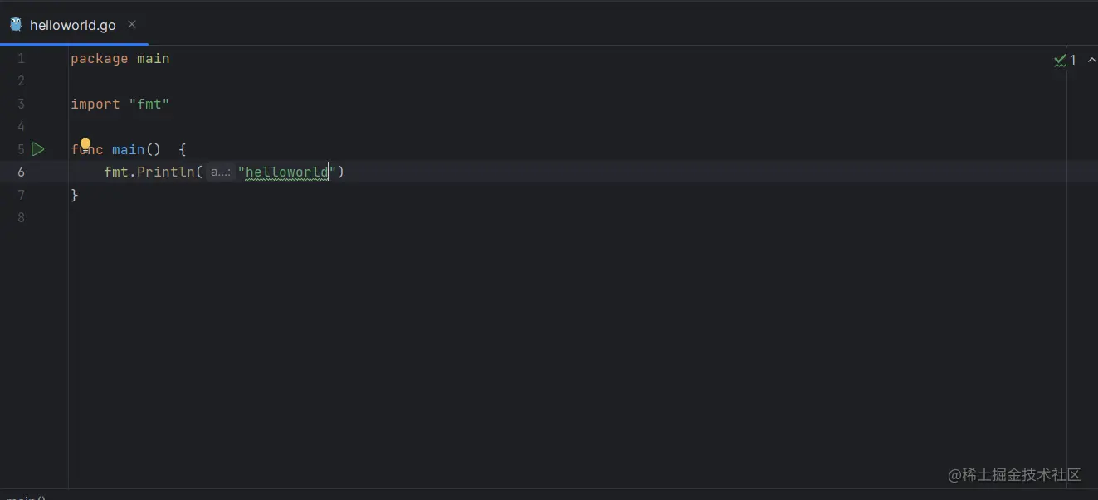Click the 'a...:' parameter name hint
This screenshot has width=1098, height=500.
pyautogui.click(x=220, y=172)
